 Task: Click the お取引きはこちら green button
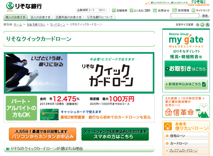click(x=186, y=69)
